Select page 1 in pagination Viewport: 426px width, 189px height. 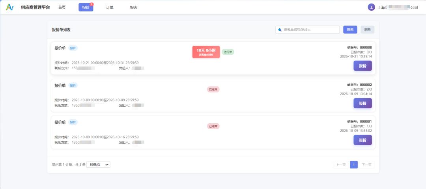point(354,165)
